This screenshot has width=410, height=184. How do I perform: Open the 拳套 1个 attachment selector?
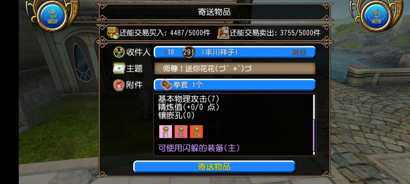tap(235, 85)
